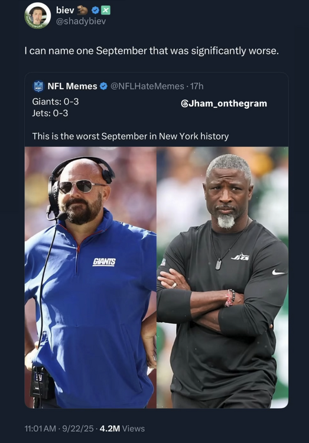Click the Nike swoosh on the black shirt
Image resolution: width=309 pixels, height=443 pixels.
(278, 272)
